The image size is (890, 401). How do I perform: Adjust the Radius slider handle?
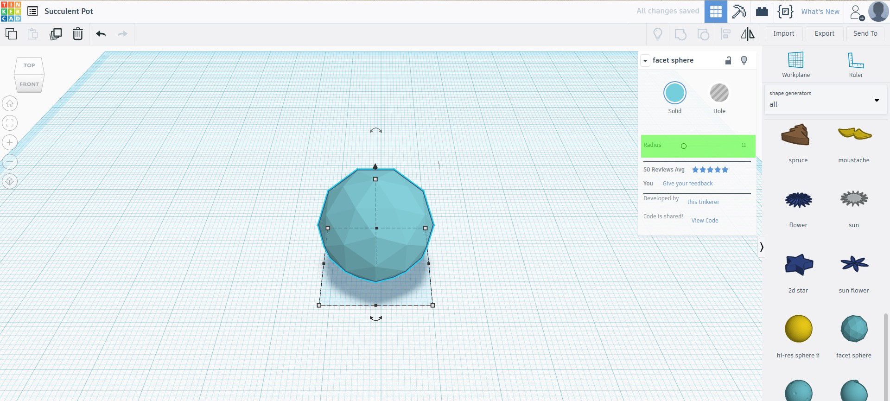(x=683, y=146)
